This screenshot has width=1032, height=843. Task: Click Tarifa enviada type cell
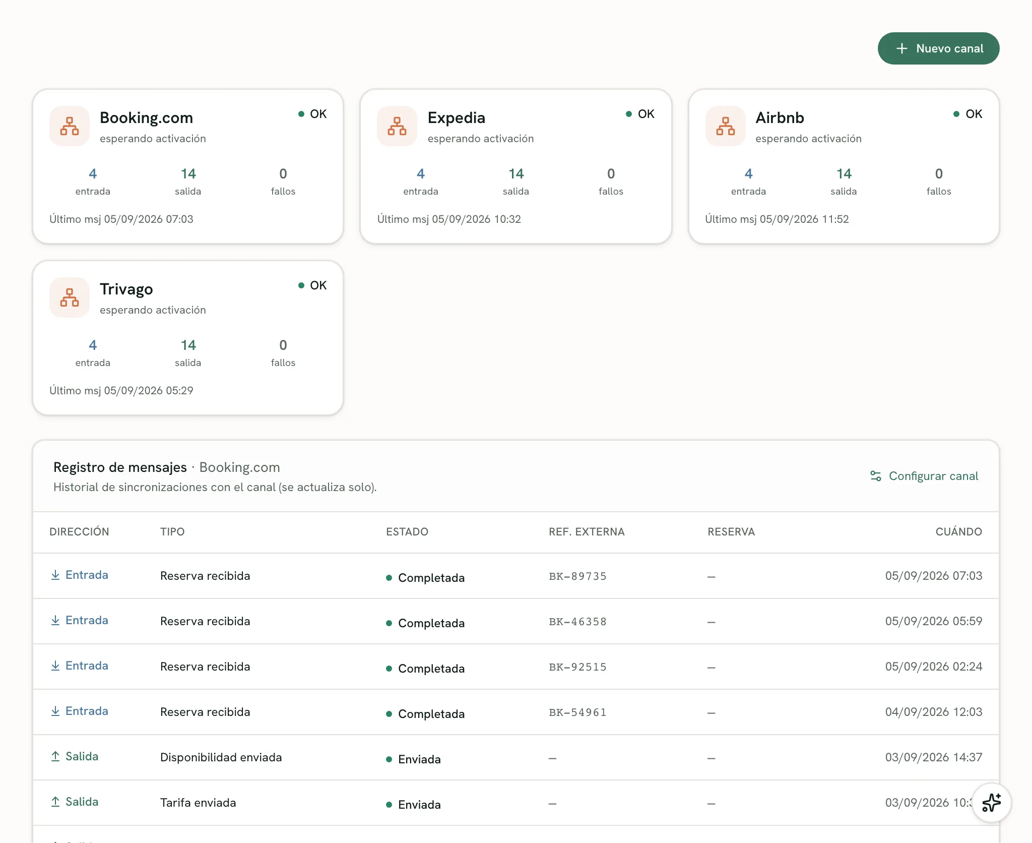[x=198, y=803]
